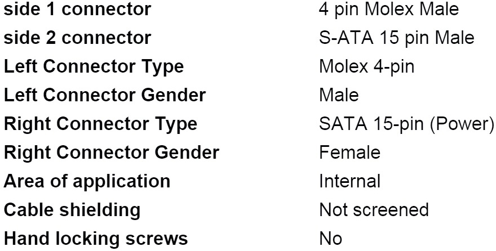Select the 'Male' value for Left Connector Gender
The width and height of the screenshot is (496, 251).
(338, 96)
